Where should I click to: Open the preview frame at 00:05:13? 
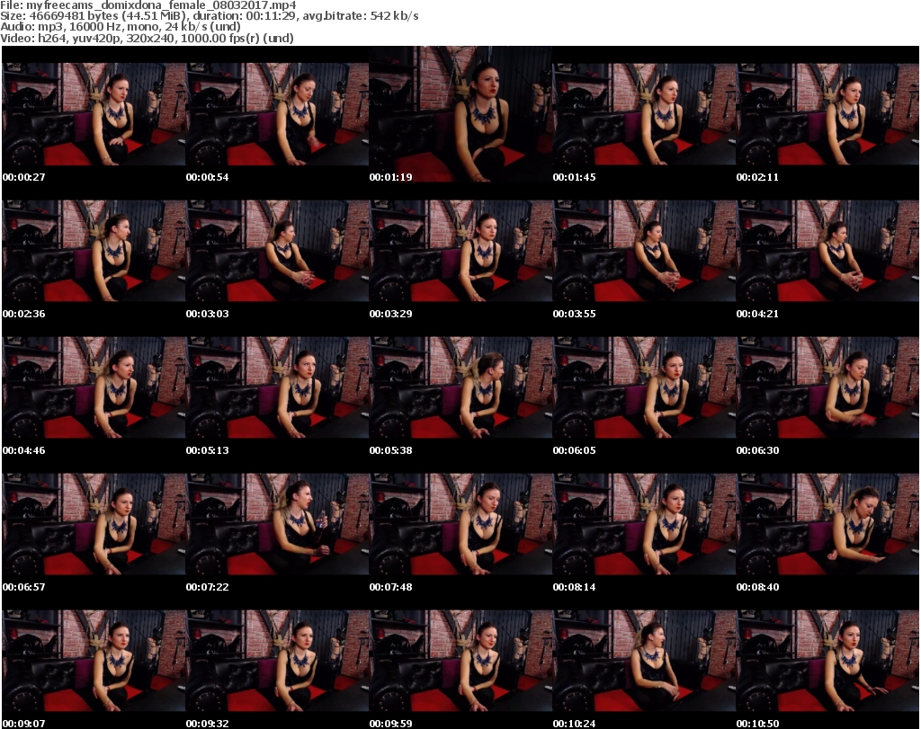[277, 388]
